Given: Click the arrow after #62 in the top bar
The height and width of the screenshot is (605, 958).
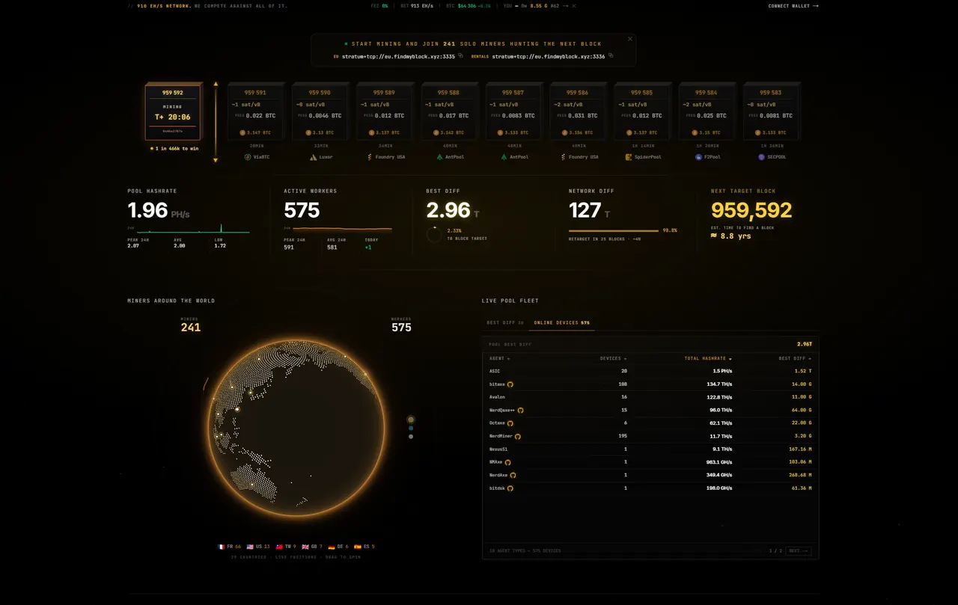Looking at the screenshot, I should (x=565, y=6).
